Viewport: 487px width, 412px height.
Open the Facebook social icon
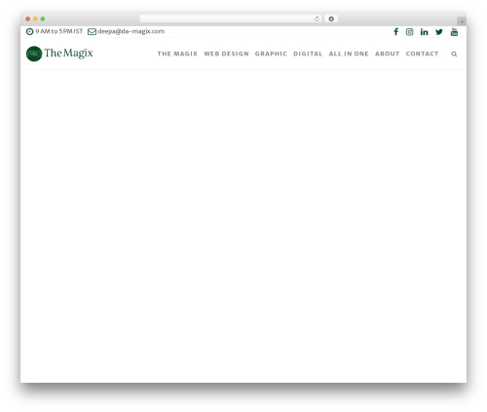(395, 32)
